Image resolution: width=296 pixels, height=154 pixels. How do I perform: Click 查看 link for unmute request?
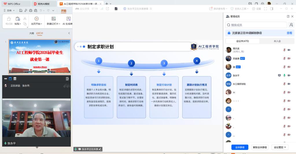(x=289, y=33)
